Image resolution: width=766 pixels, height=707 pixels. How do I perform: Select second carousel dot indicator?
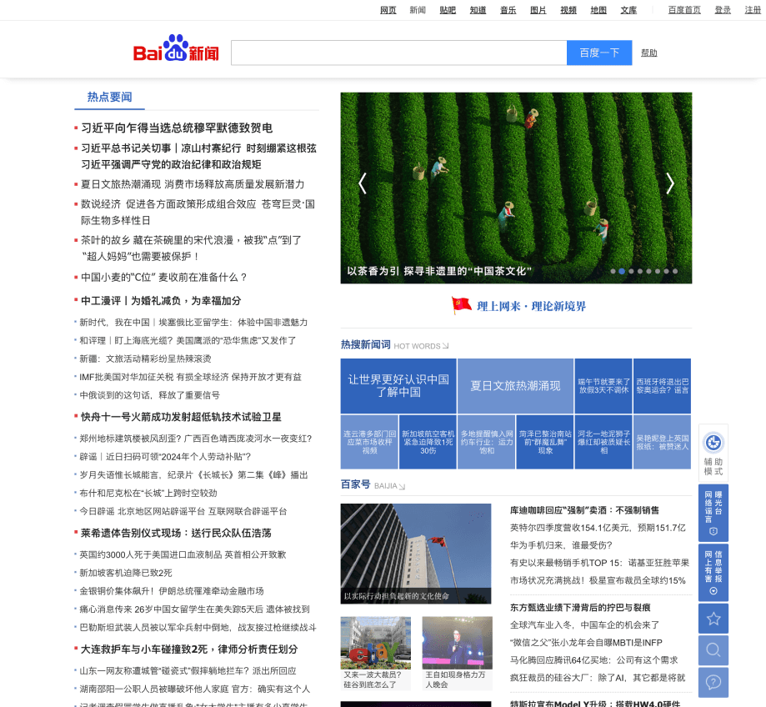(x=622, y=271)
